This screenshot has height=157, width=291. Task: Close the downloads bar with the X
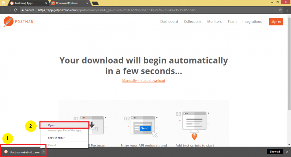pos(287,152)
